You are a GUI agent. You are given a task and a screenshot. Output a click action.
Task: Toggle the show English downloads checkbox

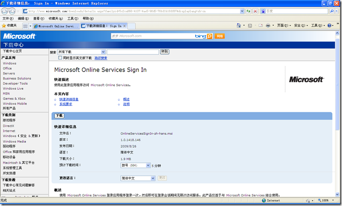60,58
